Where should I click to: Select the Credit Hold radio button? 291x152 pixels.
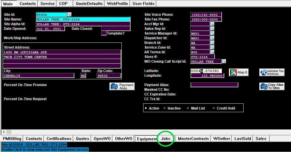pyautogui.click(x=214, y=108)
